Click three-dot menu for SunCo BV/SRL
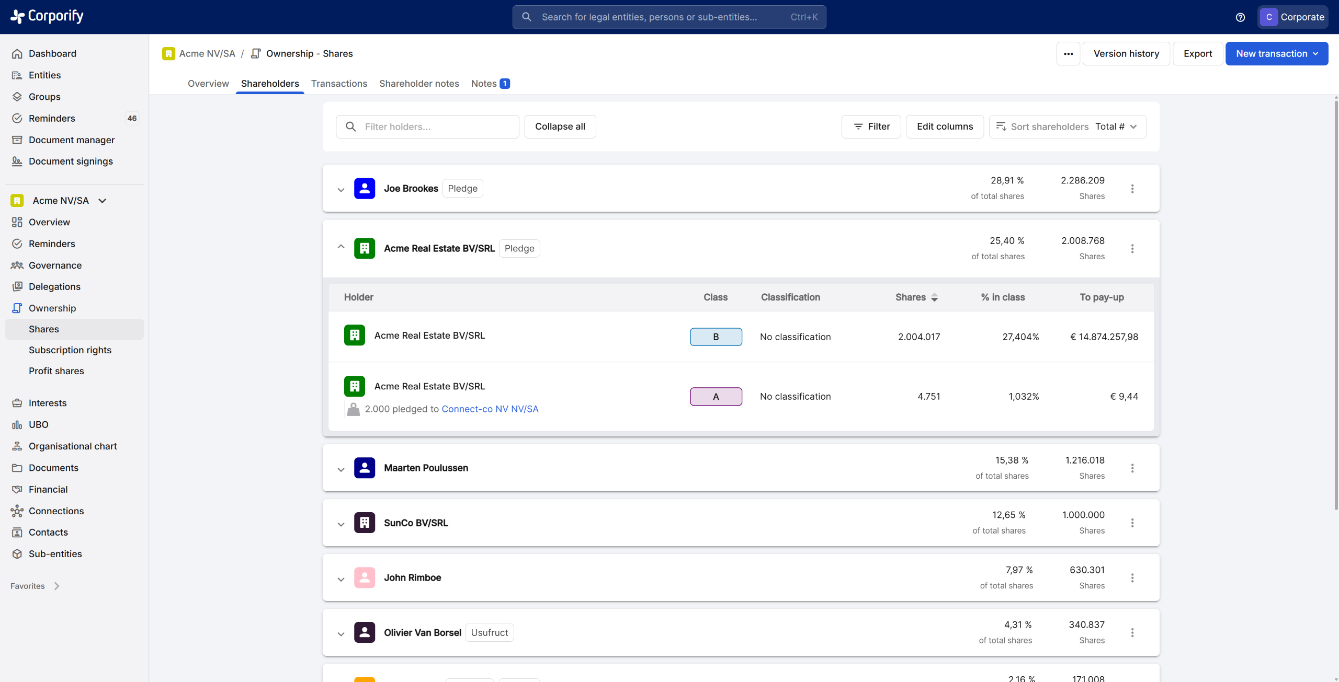1339x682 pixels. (x=1132, y=523)
